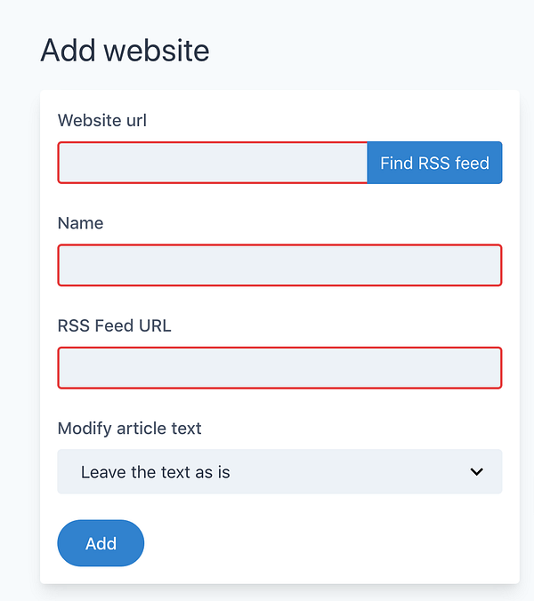Trigger RSS feed lookup beside the url field
This screenshot has height=601, width=534.
[434, 164]
